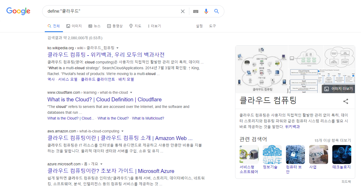
Task: Click the 이미지 더보기 button
Action: click(338, 89)
